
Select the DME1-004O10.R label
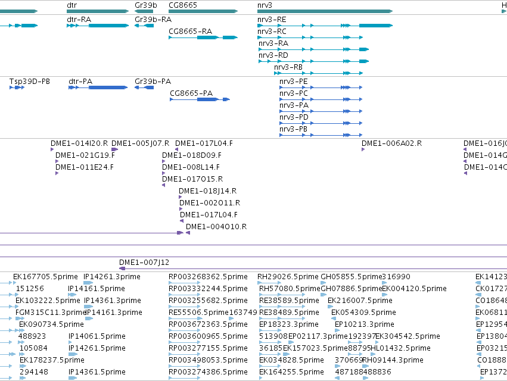216,227
